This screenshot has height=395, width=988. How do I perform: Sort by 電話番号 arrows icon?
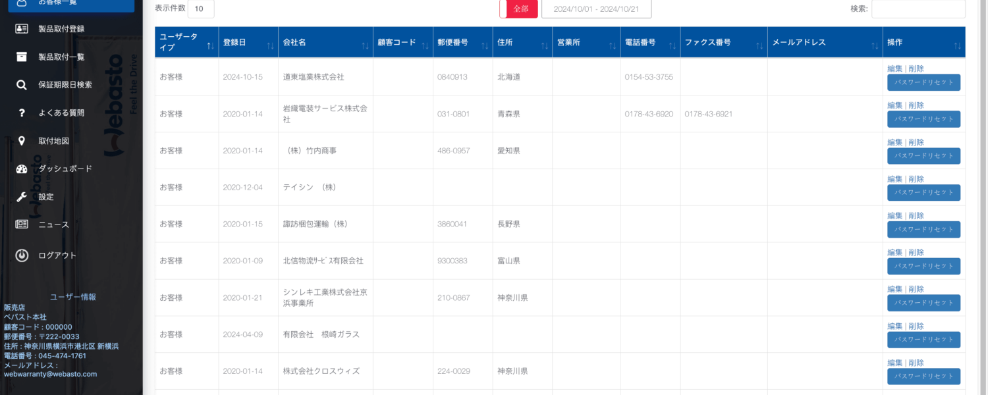672,45
